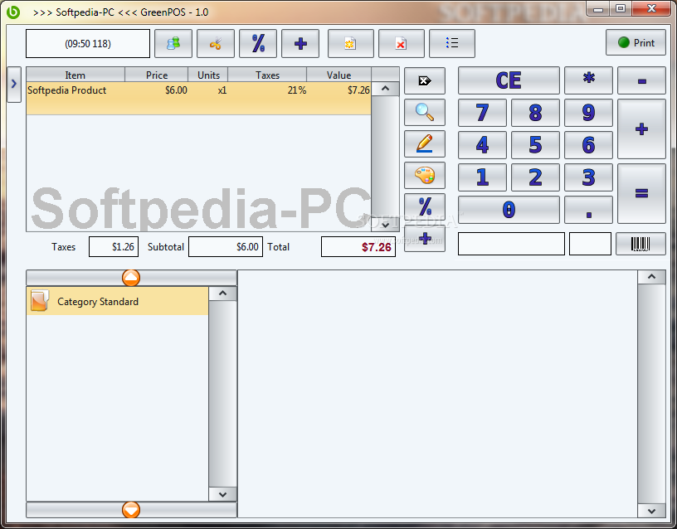Viewport: 677px width, 529px height.
Task: Click keypad digit 9
Action: point(588,113)
